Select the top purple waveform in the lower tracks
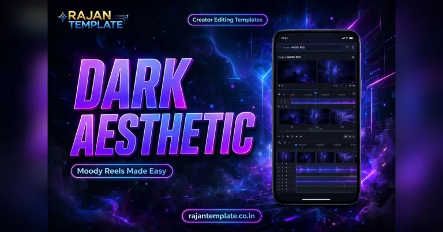 326,170
